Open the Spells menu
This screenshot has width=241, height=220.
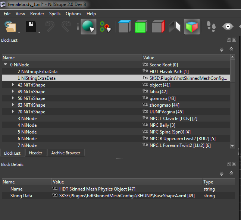pos(55,14)
